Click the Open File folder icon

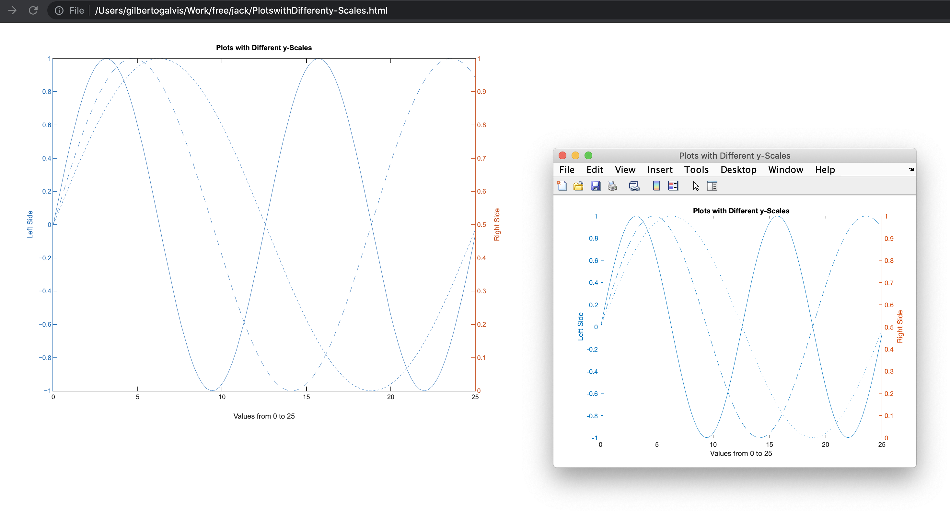pyautogui.click(x=578, y=186)
